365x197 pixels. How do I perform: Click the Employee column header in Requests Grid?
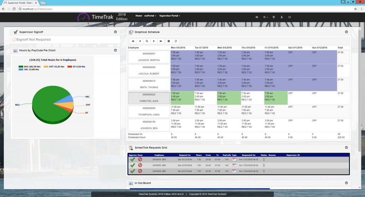pos(159,155)
